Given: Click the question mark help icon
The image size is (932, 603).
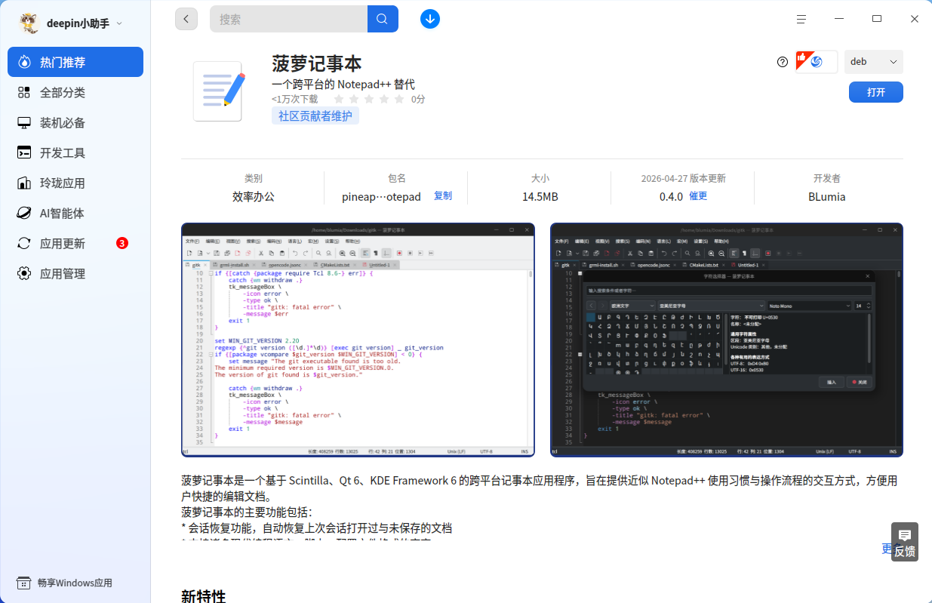Looking at the screenshot, I should tap(783, 62).
